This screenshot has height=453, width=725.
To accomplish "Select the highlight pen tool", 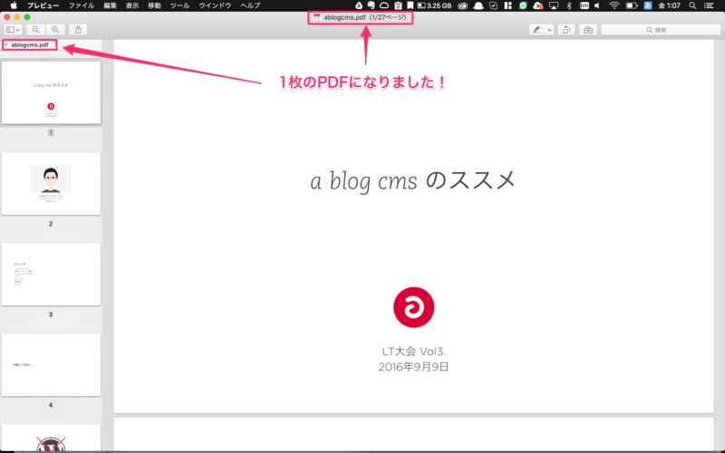I will coord(536,30).
